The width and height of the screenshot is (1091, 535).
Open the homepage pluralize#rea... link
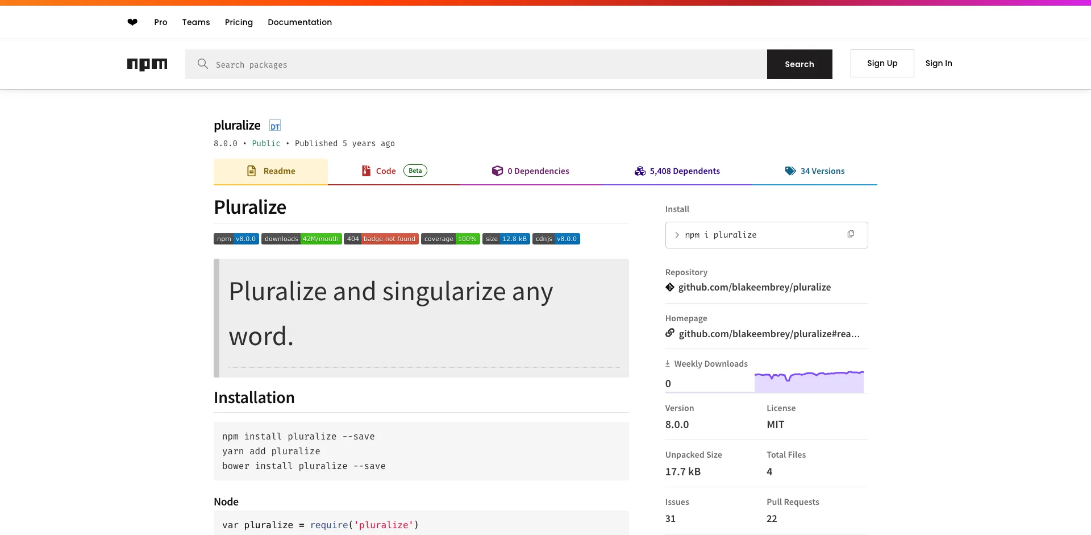[x=769, y=334]
